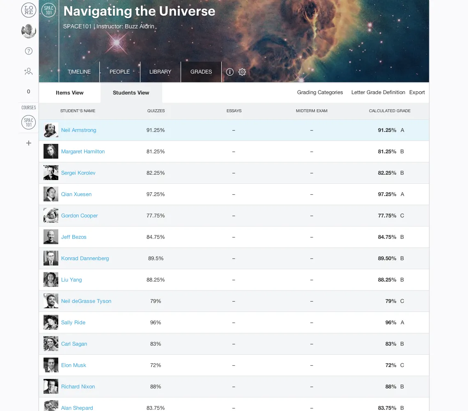Click SPAC 101 badge in the course banner
Screen dimensions: 468x411
click(x=49, y=10)
